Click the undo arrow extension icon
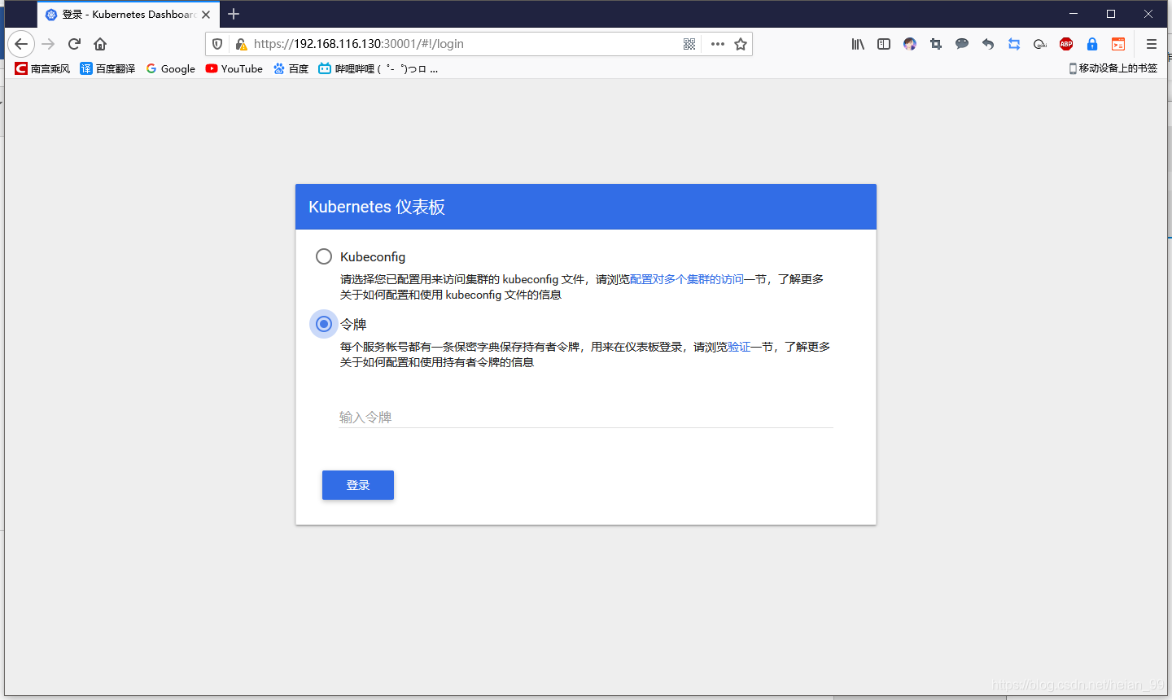The width and height of the screenshot is (1172, 700). 988,44
